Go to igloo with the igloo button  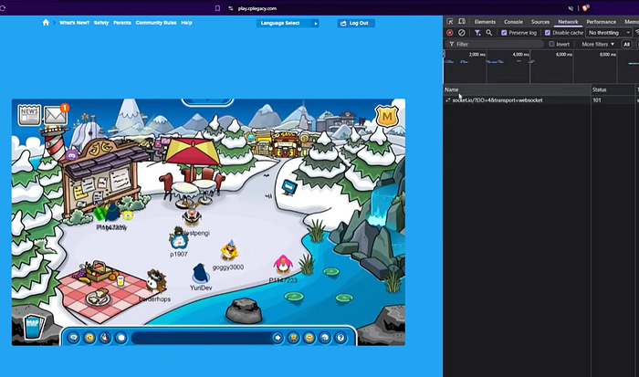(325, 338)
